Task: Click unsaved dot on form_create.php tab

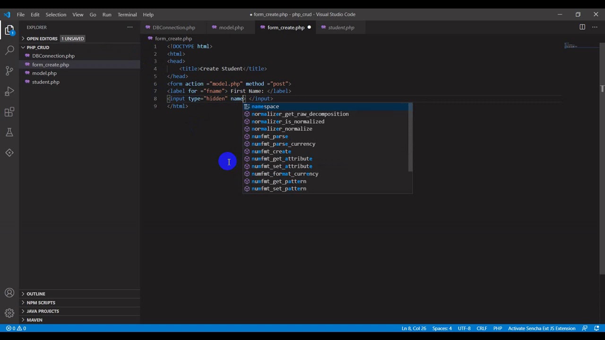Action: click(309, 27)
